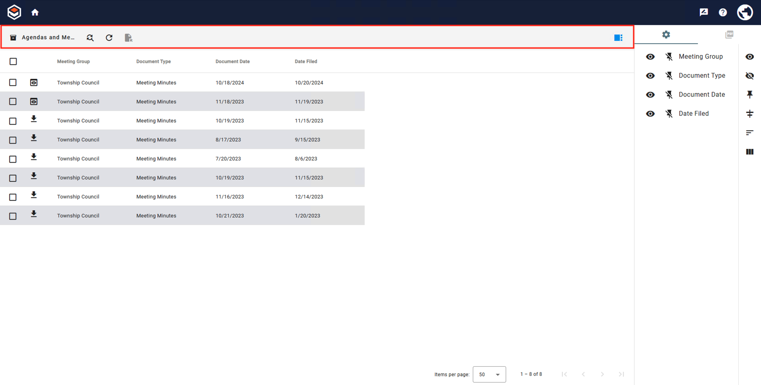Open the user profile avatar menu

745,13
